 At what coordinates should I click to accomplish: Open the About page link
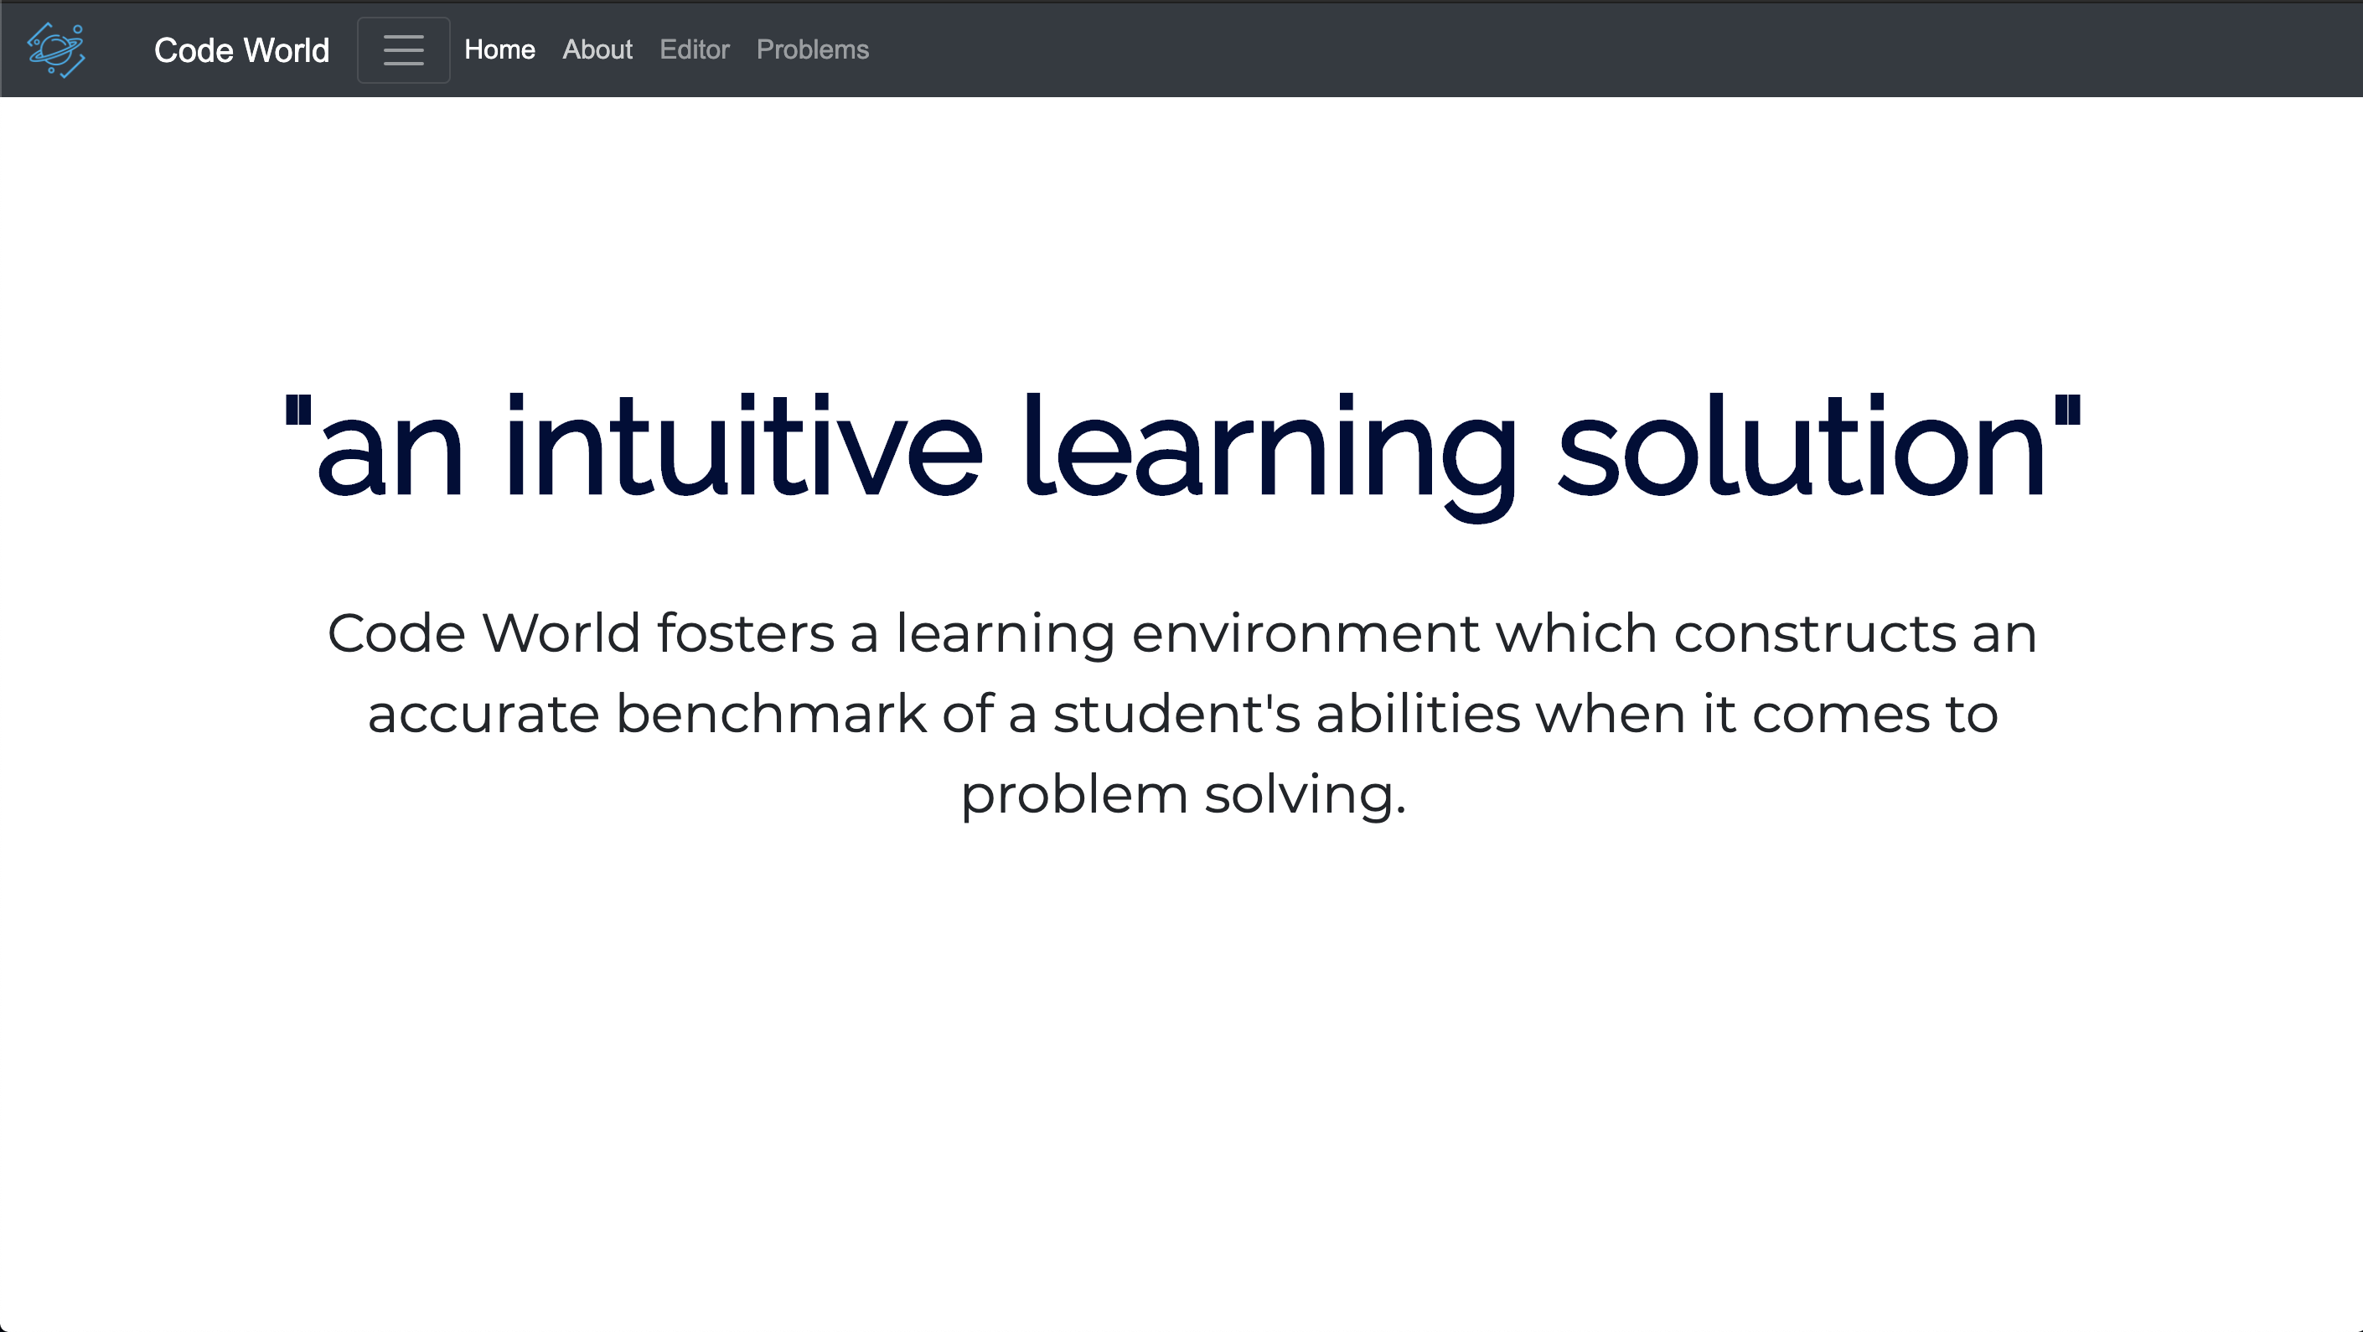[x=597, y=49]
